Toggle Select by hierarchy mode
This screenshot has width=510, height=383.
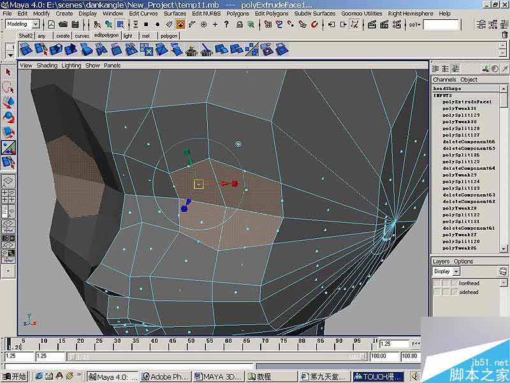(97, 24)
